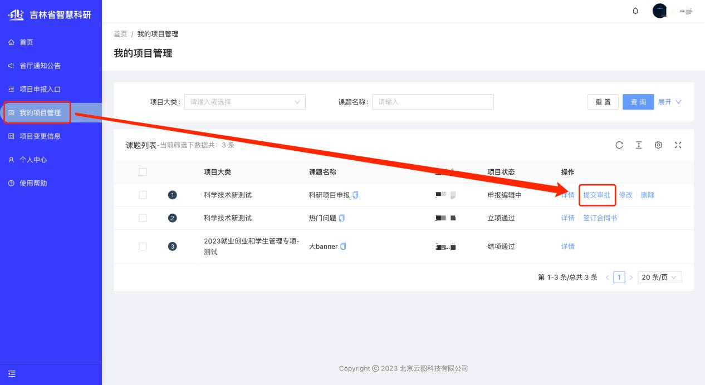Click 提交审批 for 科研项目申报

(x=596, y=195)
